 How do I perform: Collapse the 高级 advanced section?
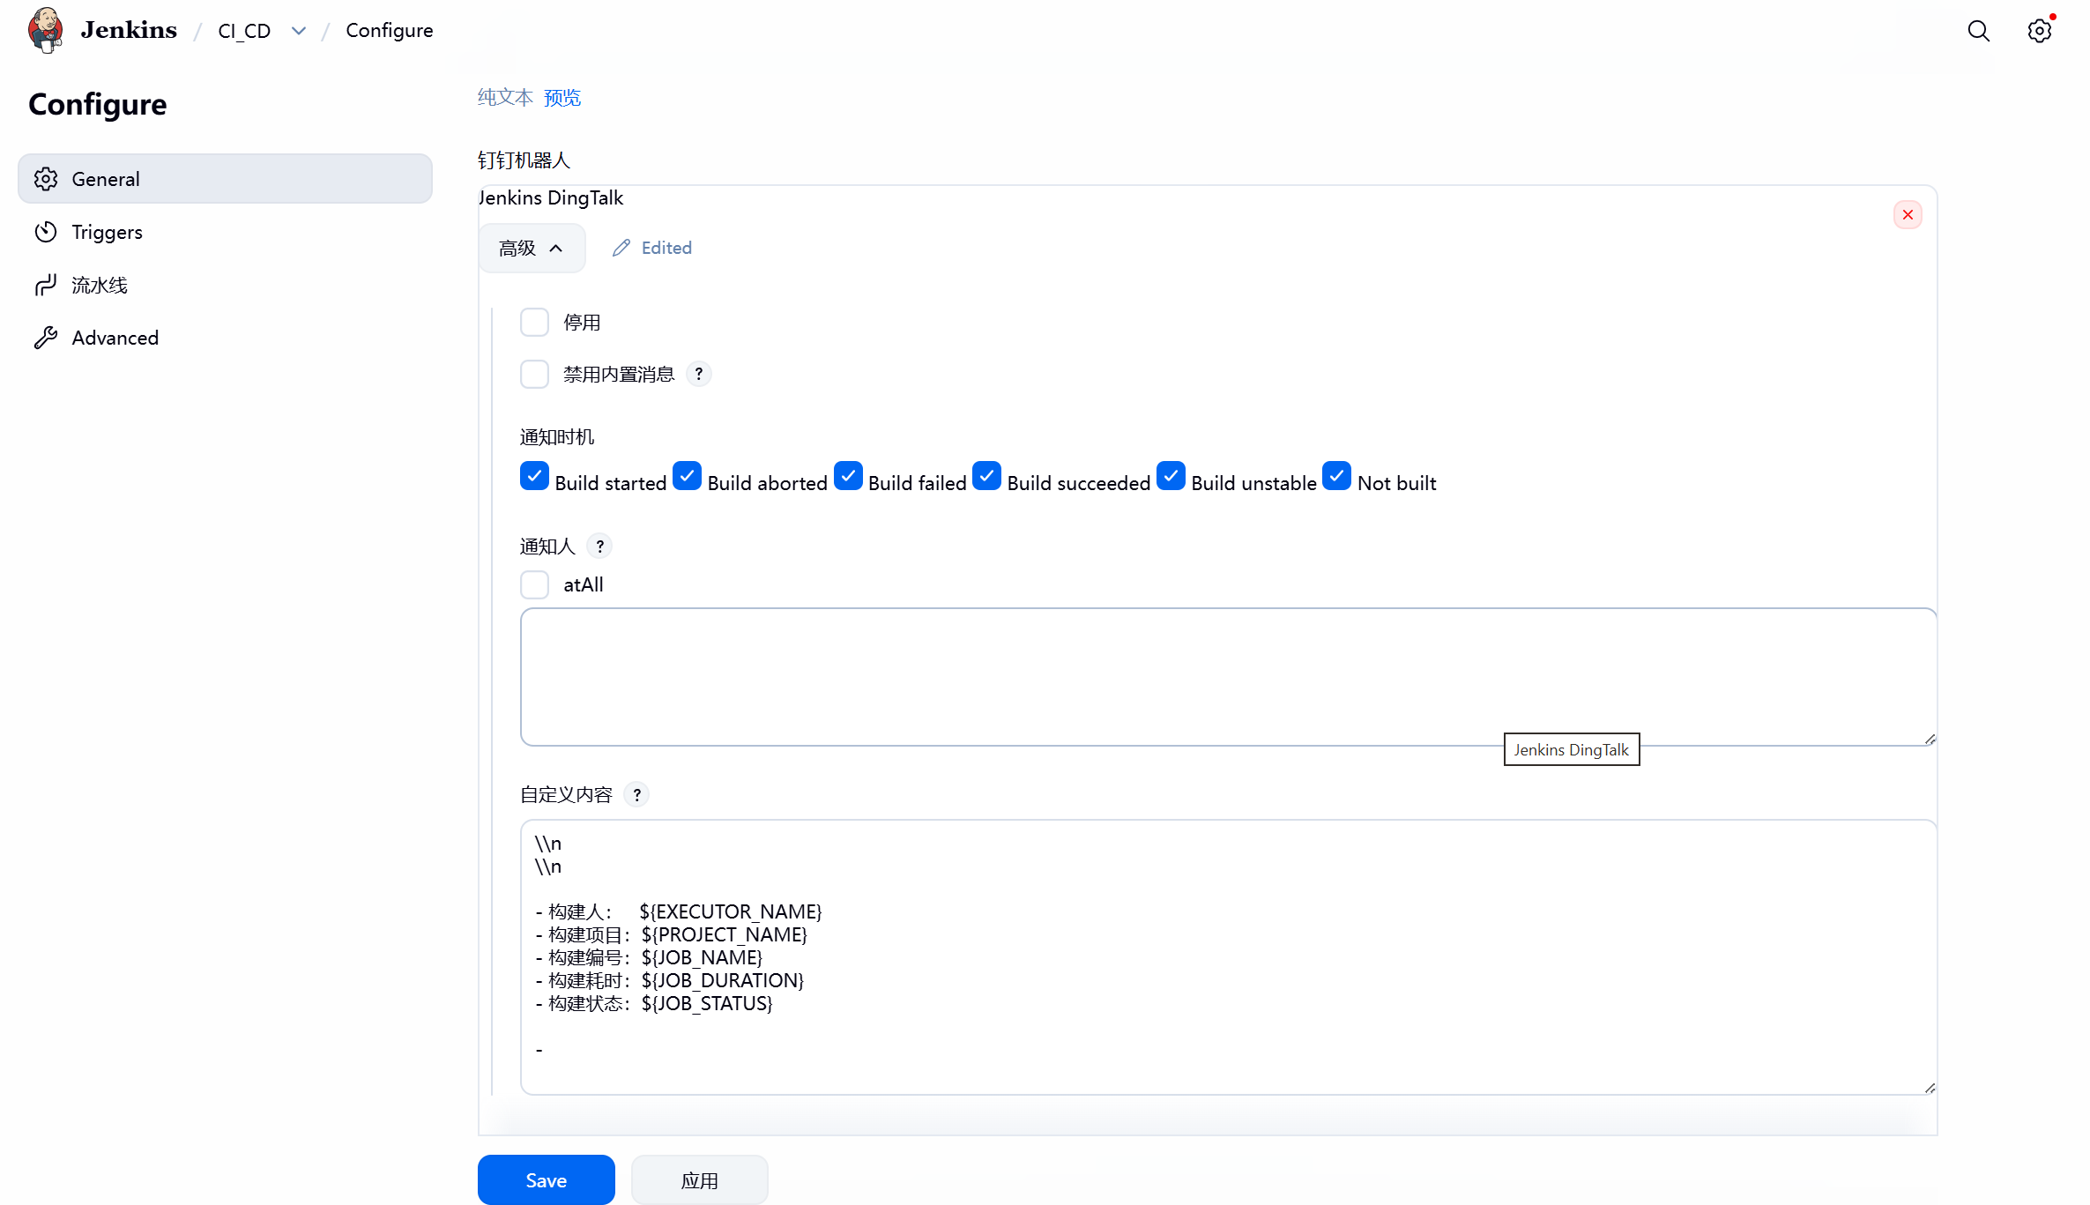pyautogui.click(x=532, y=248)
